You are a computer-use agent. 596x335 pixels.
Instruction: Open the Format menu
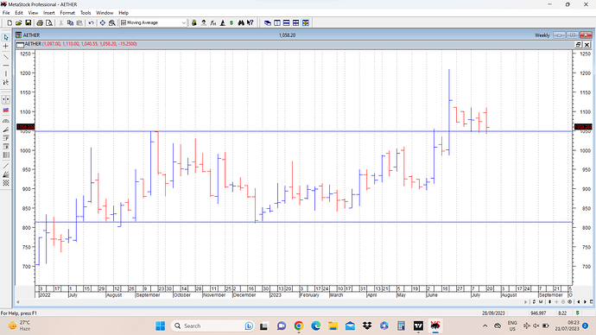click(x=67, y=13)
